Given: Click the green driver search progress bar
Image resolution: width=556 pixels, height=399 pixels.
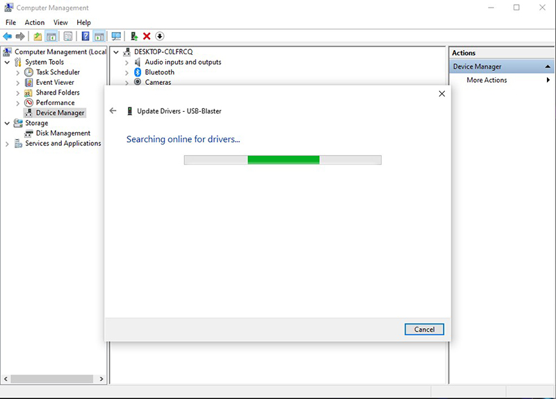Looking at the screenshot, I should (x=283, y=160).
